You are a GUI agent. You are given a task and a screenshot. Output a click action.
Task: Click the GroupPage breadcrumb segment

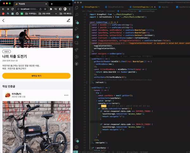pos(99,11)
